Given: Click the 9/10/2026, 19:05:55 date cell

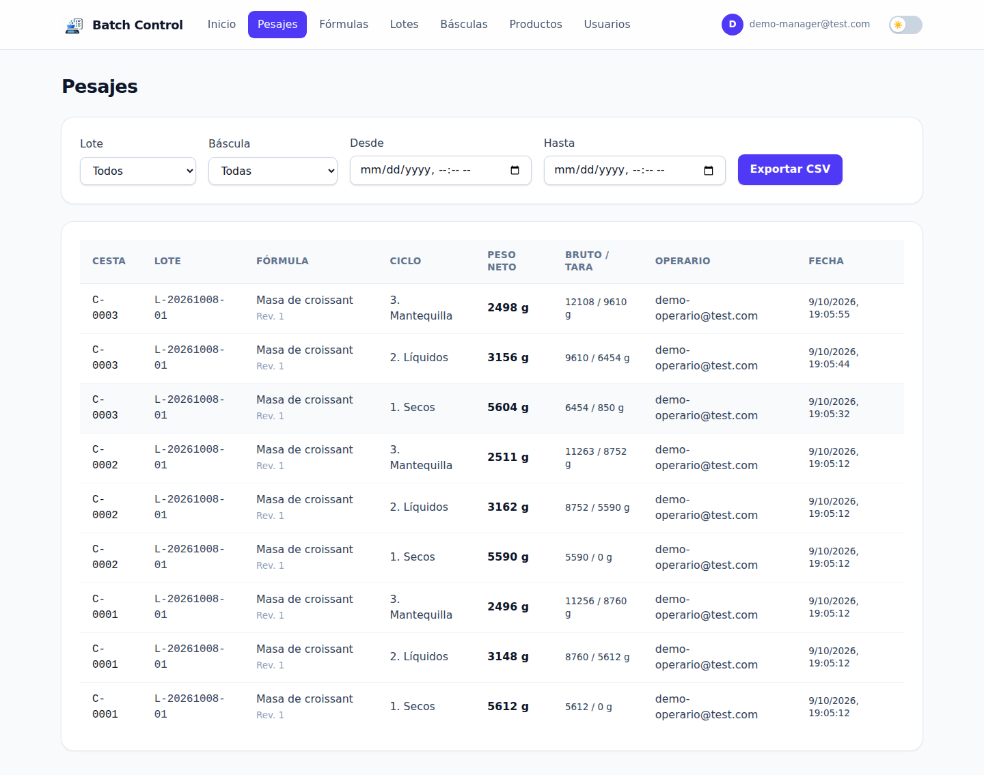Looking at the screenshot, I should (833, 308).
